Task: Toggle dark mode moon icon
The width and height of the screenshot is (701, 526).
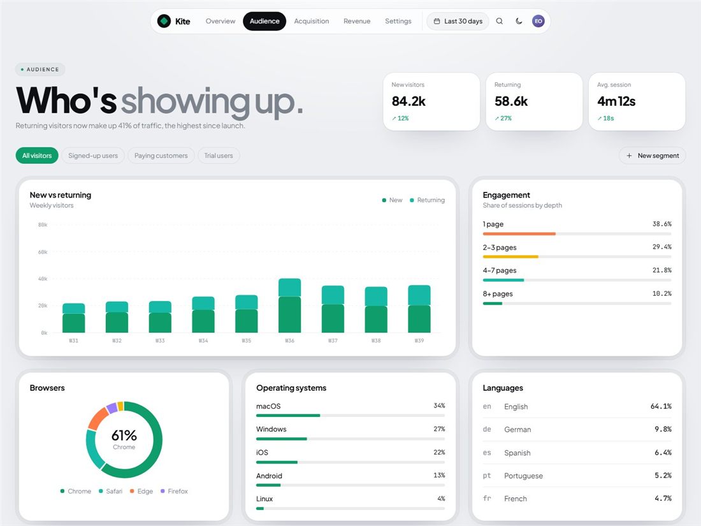Action: pyautogui.click(x=519, y=21)
